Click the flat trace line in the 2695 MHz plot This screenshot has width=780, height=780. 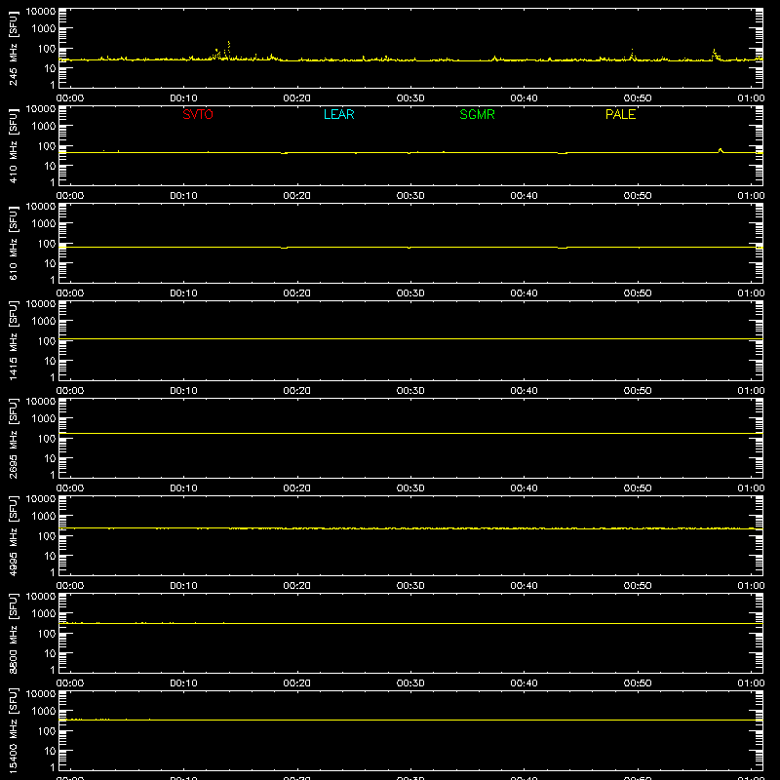(410, 433)
